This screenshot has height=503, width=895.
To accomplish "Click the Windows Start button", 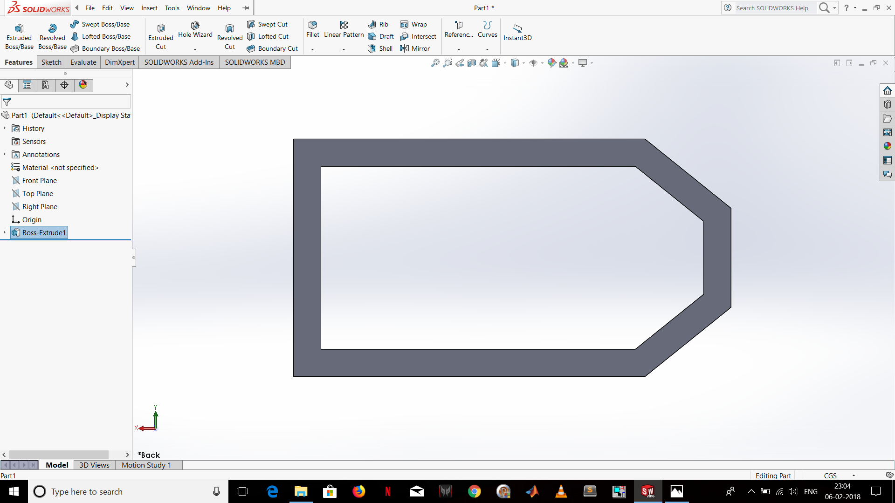I will (14, 491).
